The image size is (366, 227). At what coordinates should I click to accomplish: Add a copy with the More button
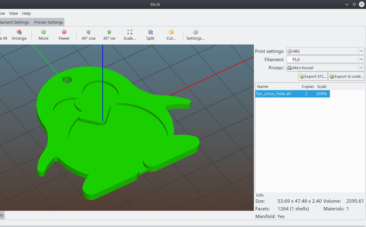pos(43,35)
